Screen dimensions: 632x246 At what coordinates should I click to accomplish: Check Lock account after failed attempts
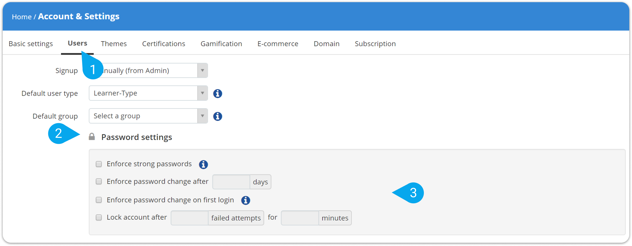[x=99, y=217]
